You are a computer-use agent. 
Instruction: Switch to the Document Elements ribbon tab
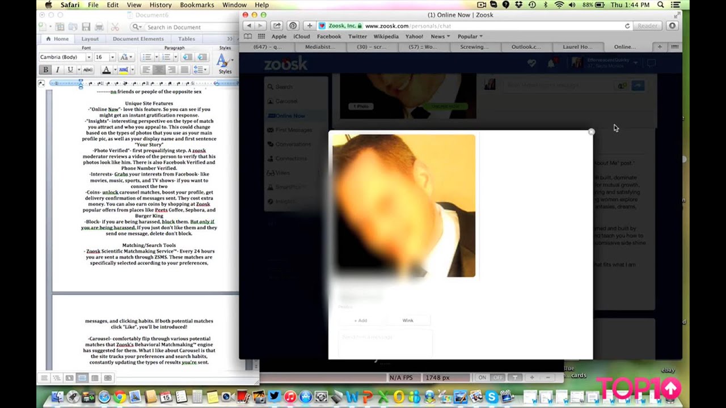(x=138, y=39)
